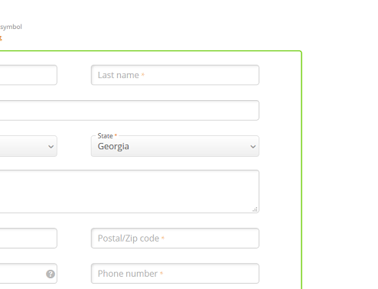This screenshot has width=378, height=289.
Task: Click into the Postal/Zip code field
Action: (x=175, y=238)
